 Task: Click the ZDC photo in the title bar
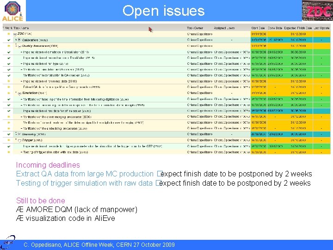317,11
